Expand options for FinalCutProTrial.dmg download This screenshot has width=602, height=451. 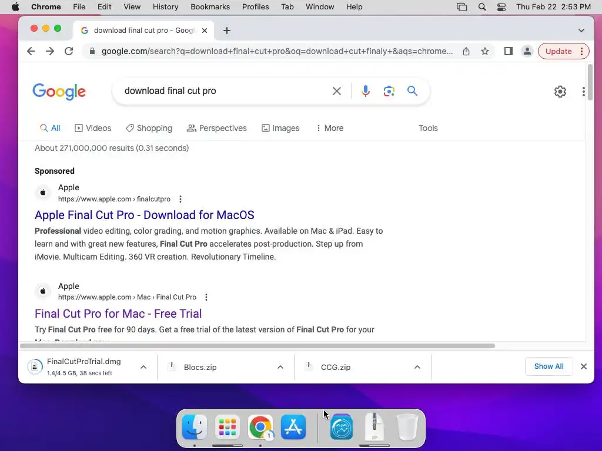143,367
